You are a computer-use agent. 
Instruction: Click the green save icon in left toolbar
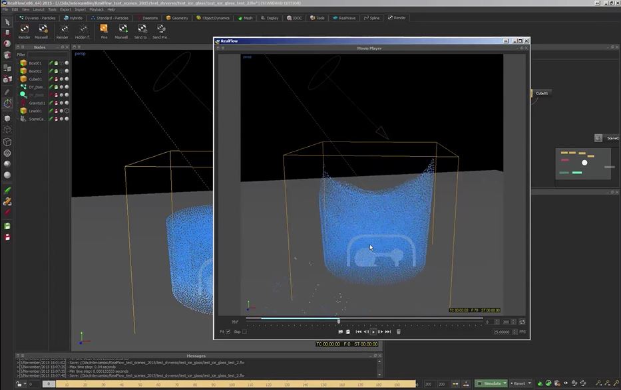coord(7,226)
